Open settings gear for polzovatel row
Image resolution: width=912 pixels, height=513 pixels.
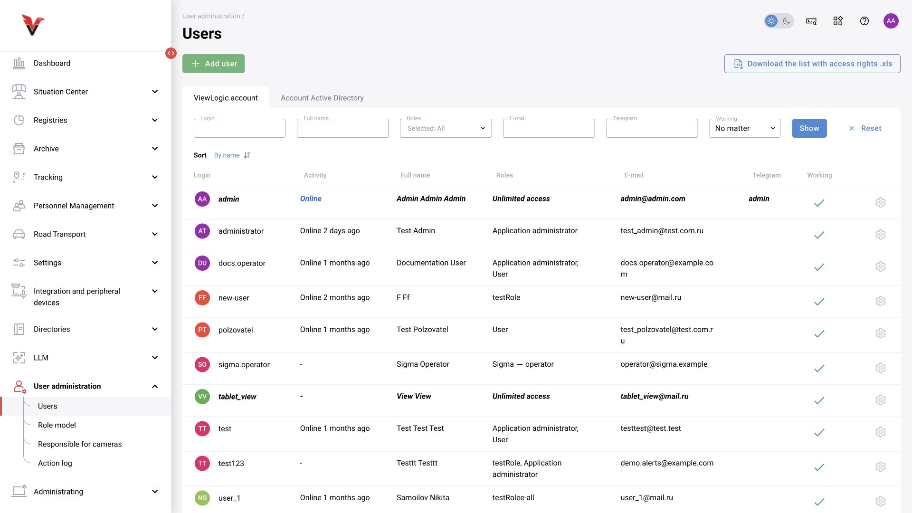point(881,333)
